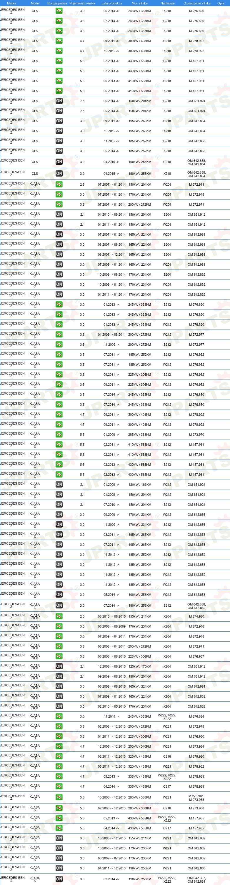
Task: Click the petrol icon in the Klasa C M 272.971 row
Action: pos(59,204)
